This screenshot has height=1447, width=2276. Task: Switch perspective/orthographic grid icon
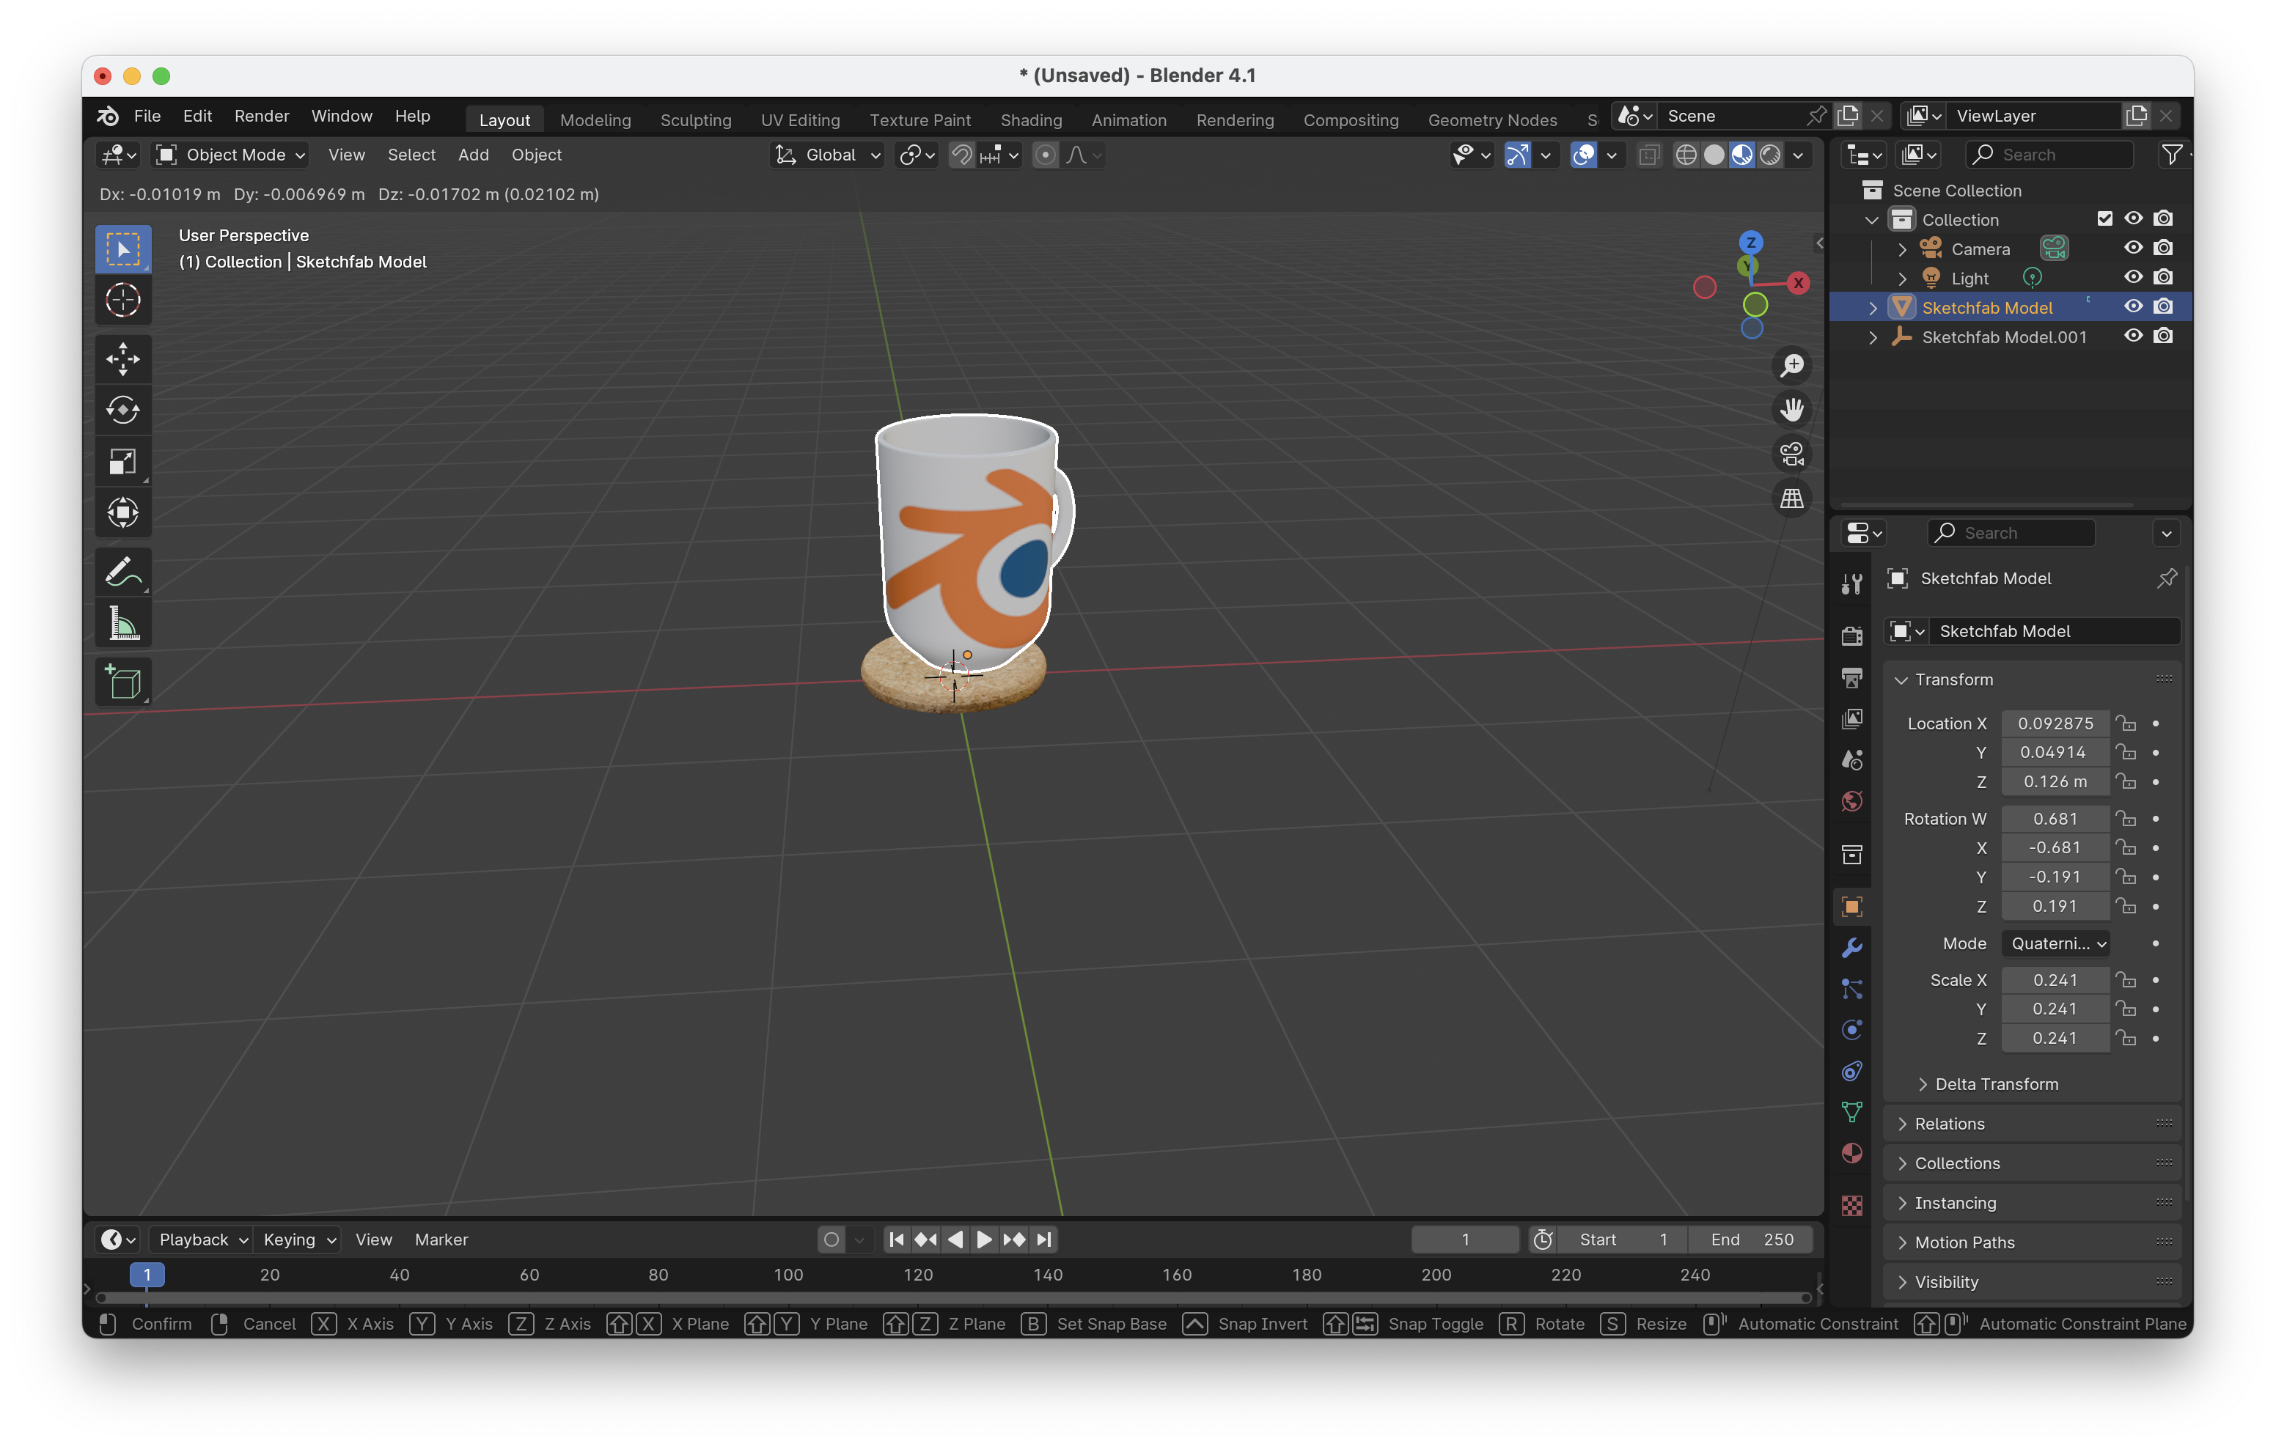coord(1791,498)
